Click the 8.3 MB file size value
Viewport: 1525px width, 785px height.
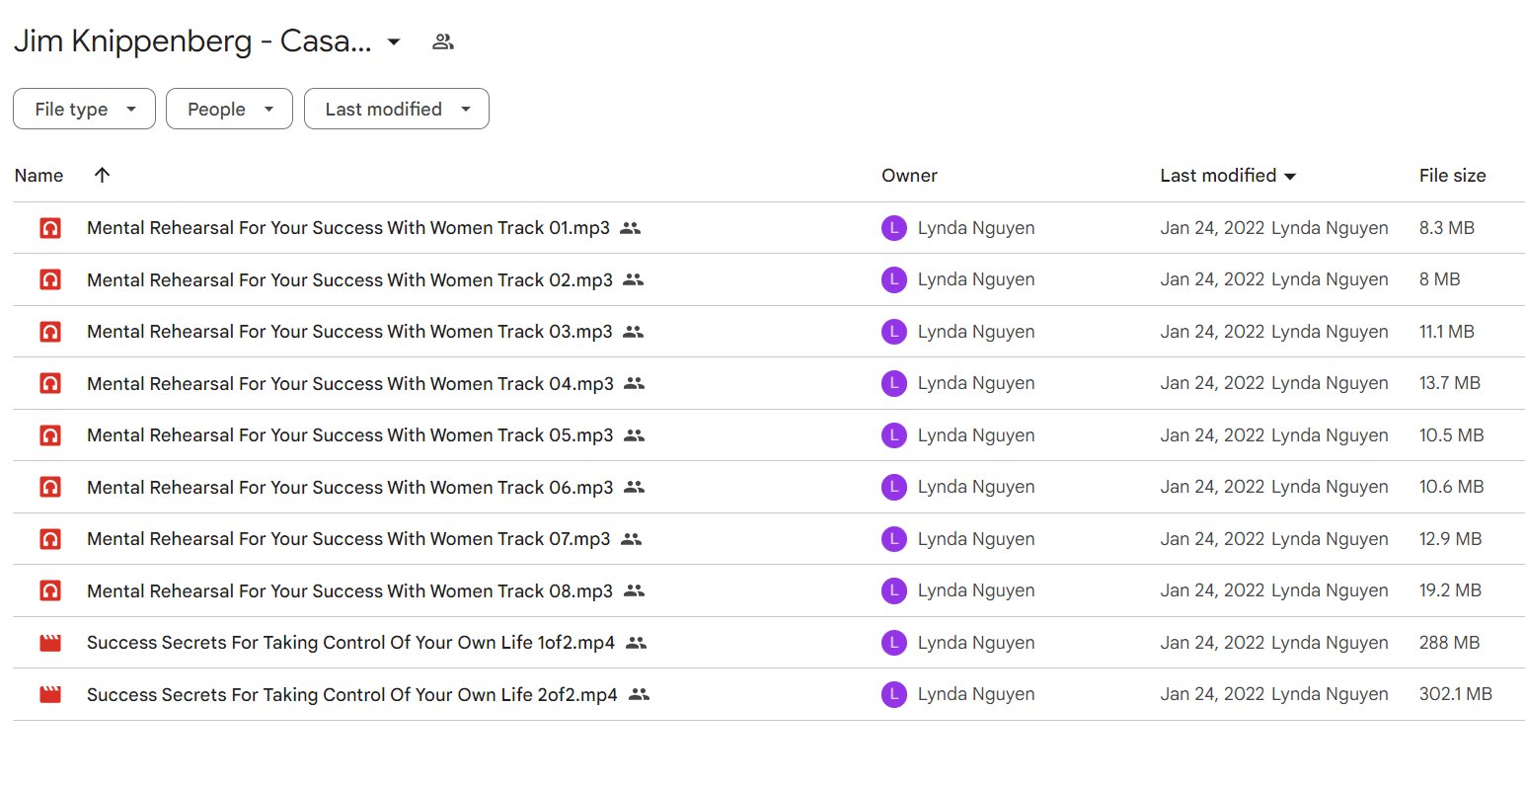tap(1447, 228)
